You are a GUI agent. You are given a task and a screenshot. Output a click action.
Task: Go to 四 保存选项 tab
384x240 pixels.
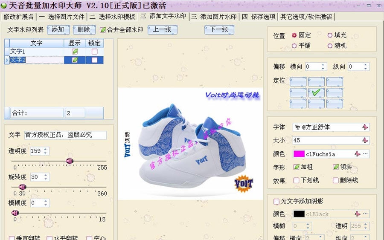(259, 17)
